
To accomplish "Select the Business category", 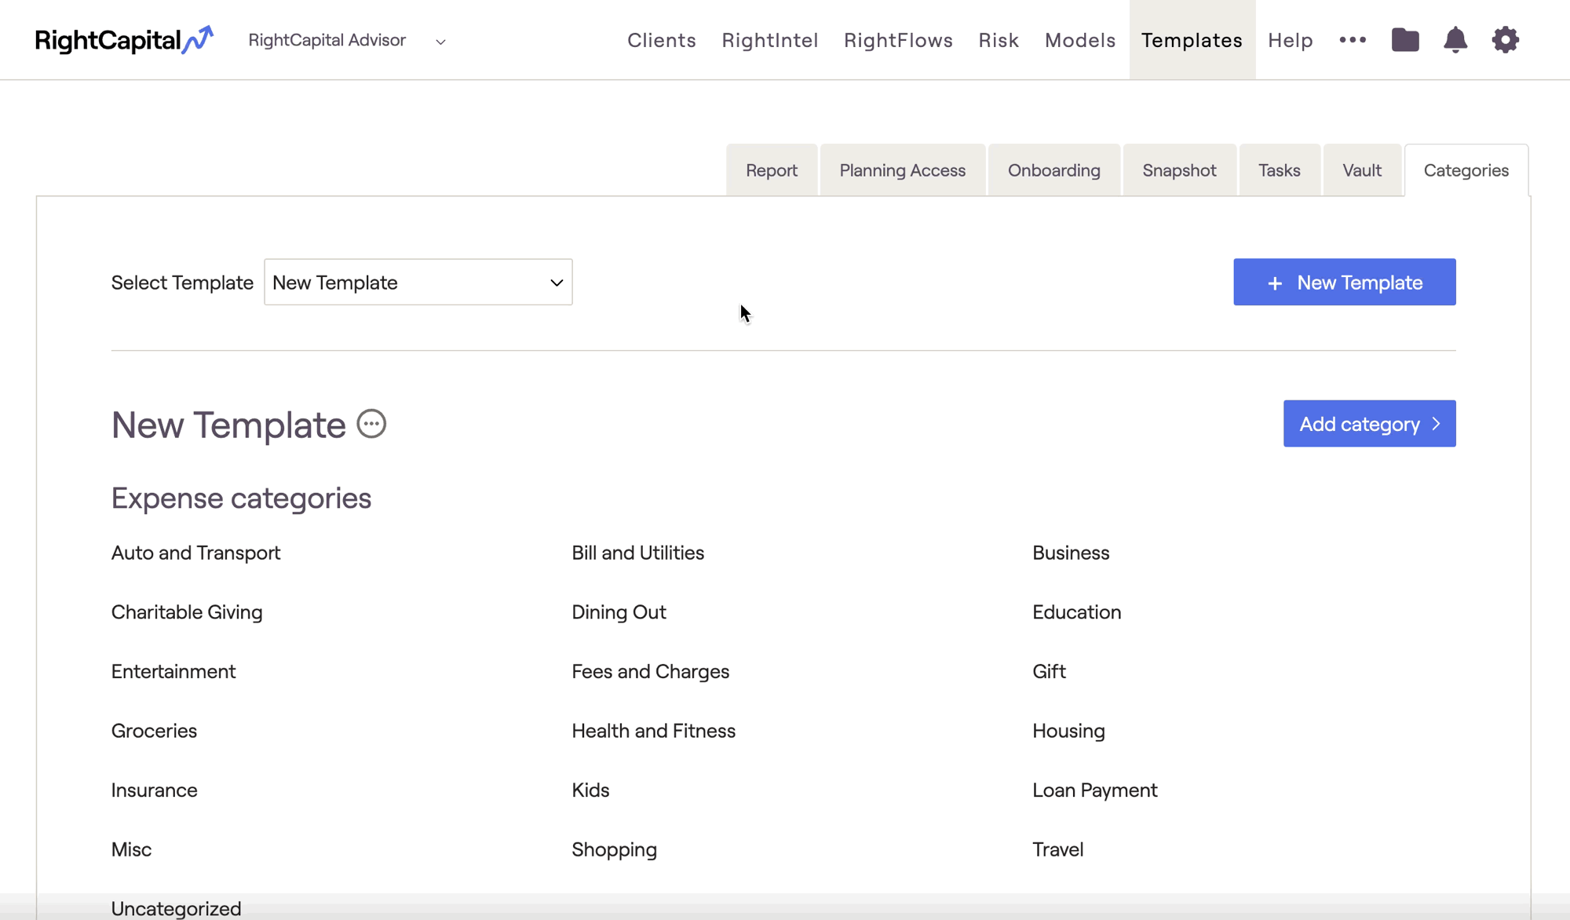I will pyautogui.click(x=1071, y=553).
